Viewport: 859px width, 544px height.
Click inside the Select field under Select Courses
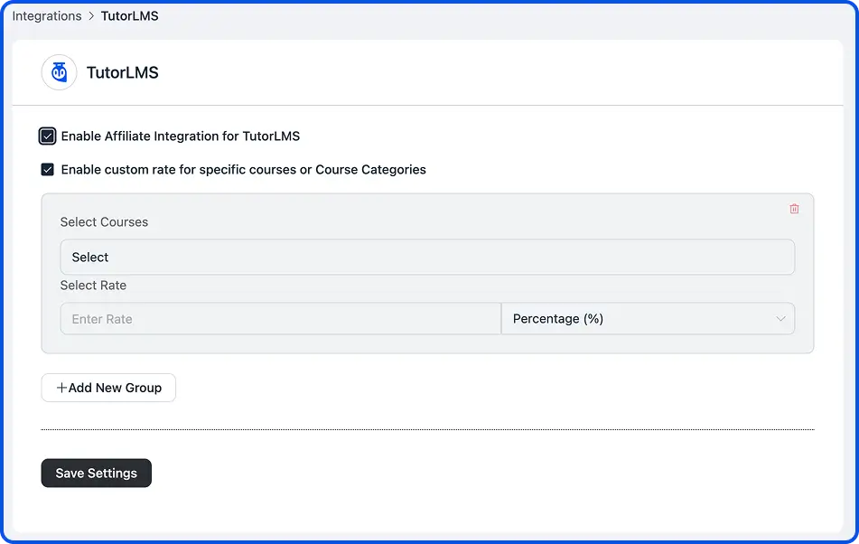click(x=427, y=257)
